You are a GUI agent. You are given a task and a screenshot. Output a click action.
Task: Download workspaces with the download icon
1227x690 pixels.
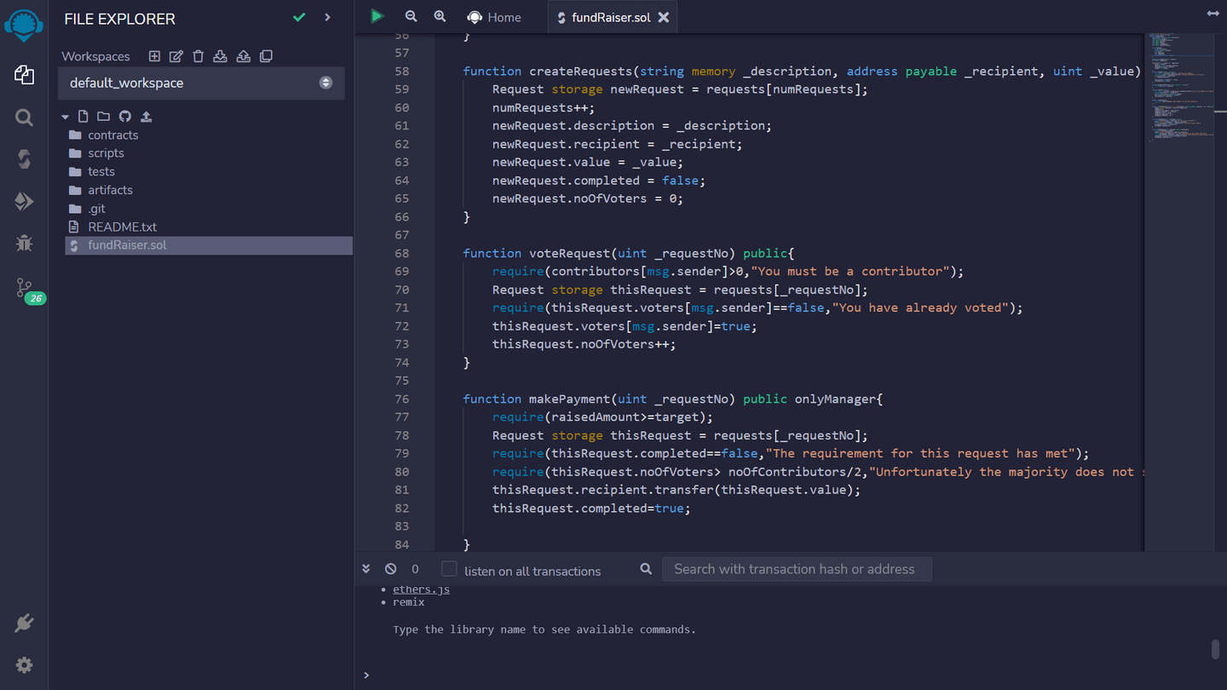coord(220,56)
